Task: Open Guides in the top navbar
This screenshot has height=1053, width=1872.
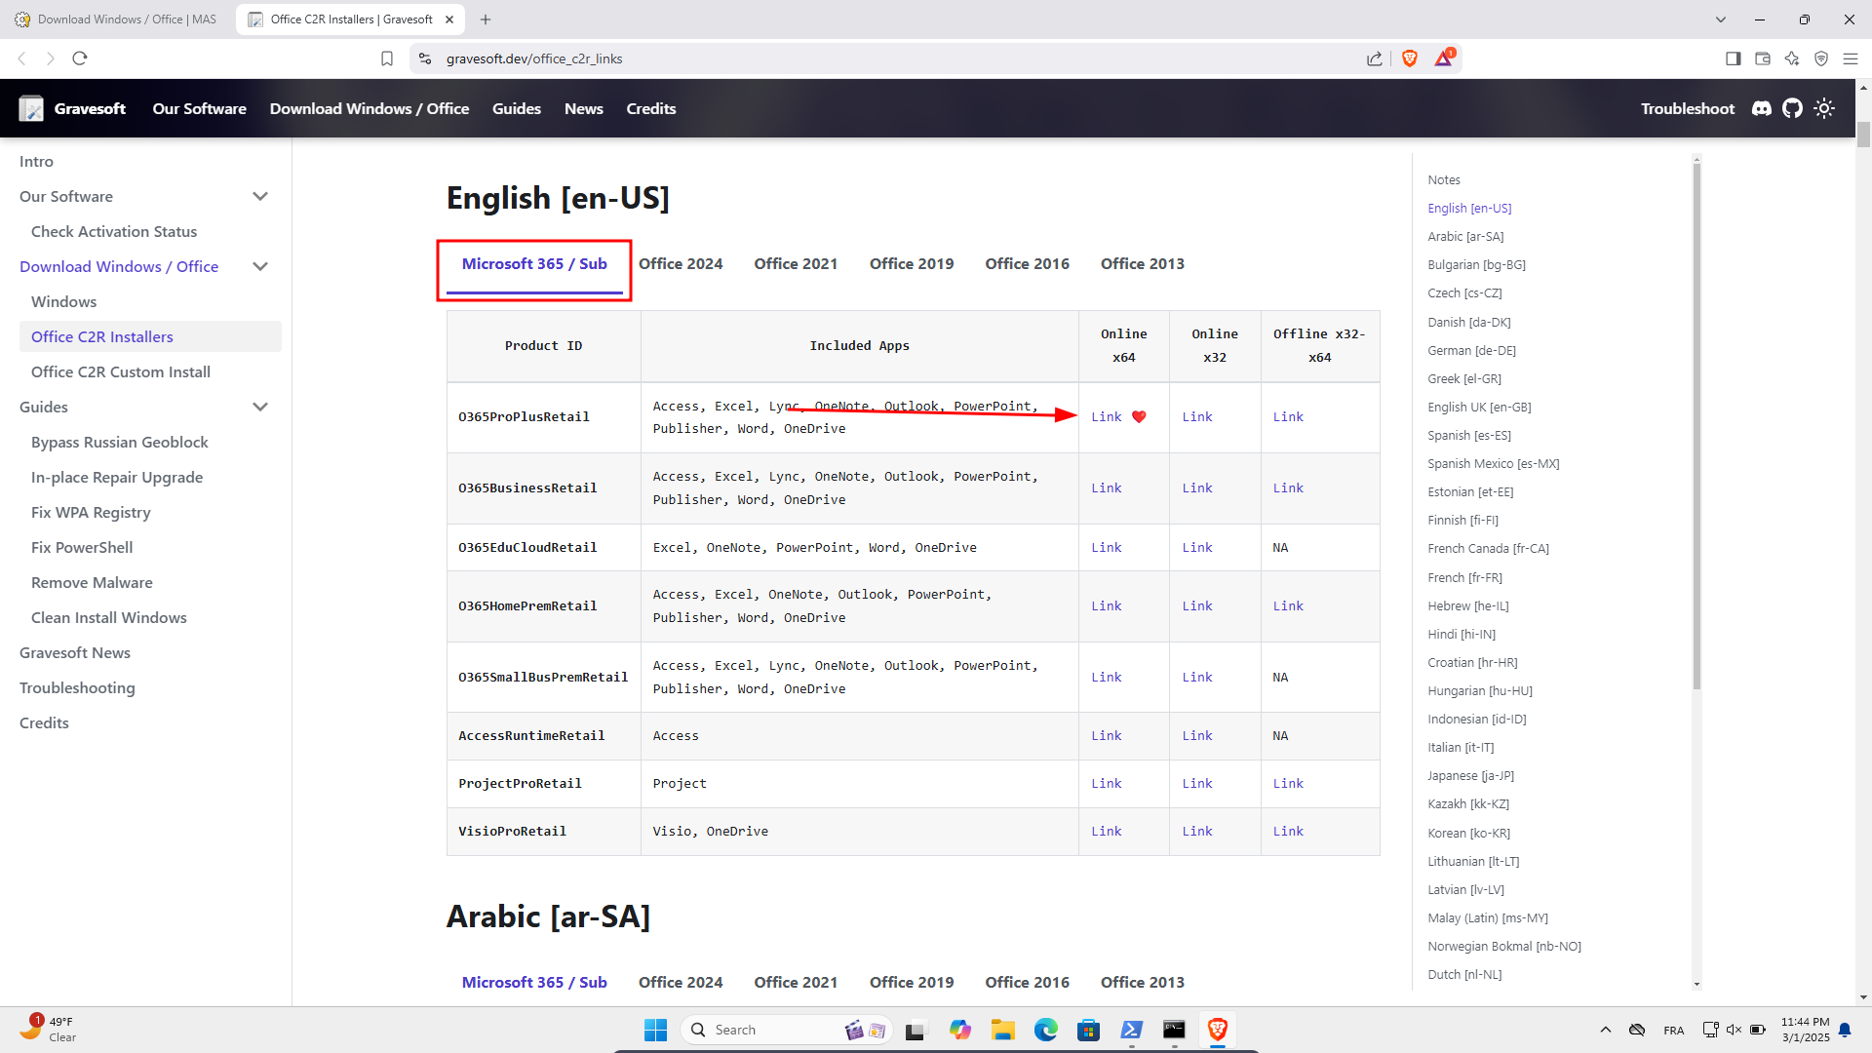Action: click(517, 108)
